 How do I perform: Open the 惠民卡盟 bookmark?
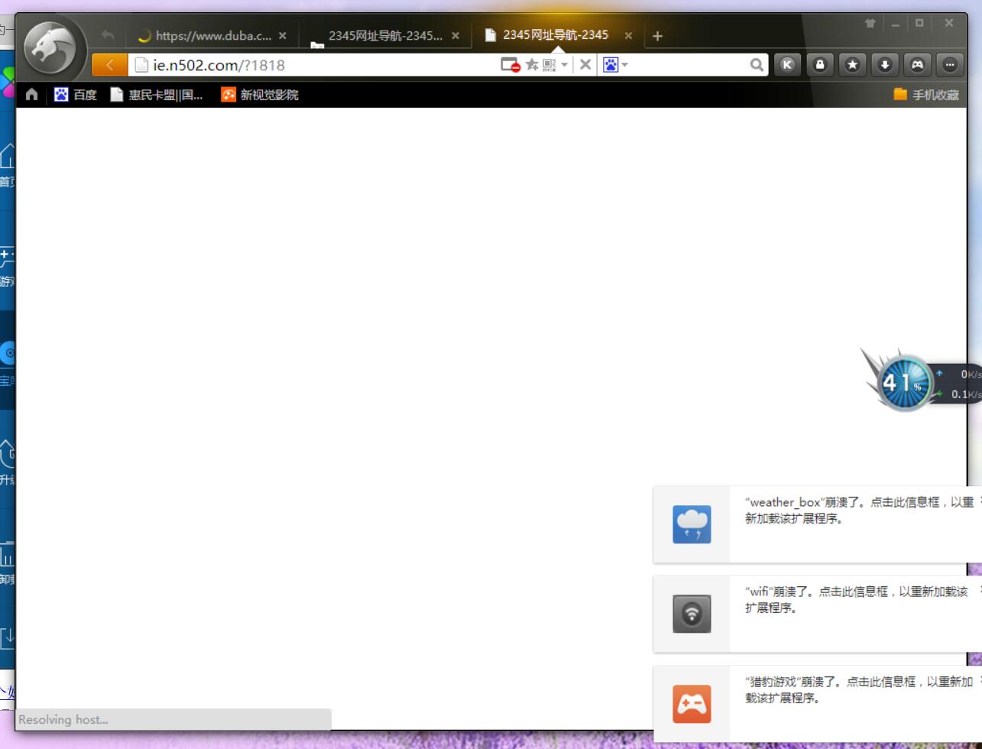coord(157,95)
